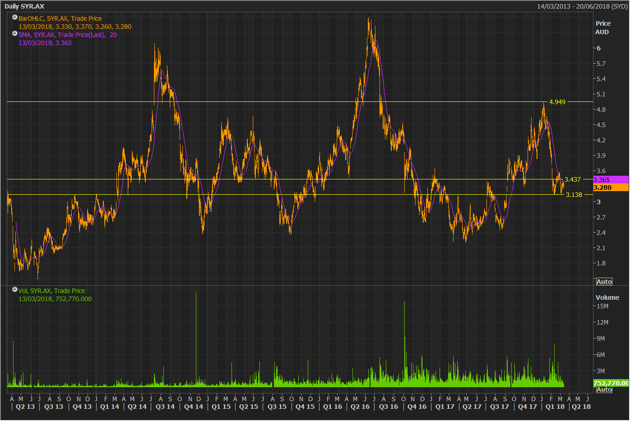This screenshot has width=630, height=421.
Task: Click the 1.8 tick on price axis
Action: click(x=601, y=263)
